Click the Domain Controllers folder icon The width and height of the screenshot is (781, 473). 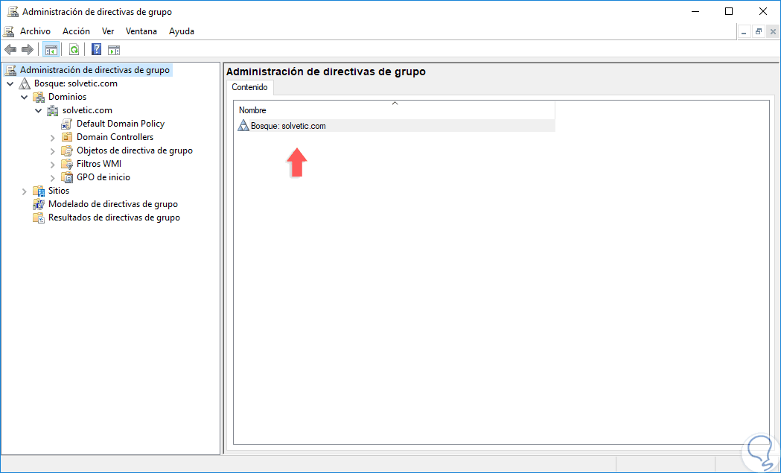(x=67, y=137)
